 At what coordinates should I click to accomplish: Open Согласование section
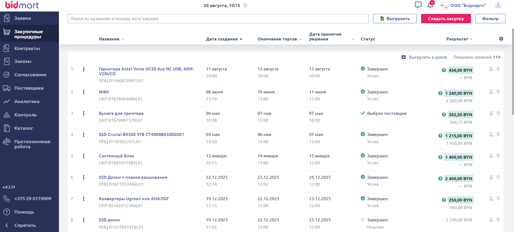coord(29,75)
